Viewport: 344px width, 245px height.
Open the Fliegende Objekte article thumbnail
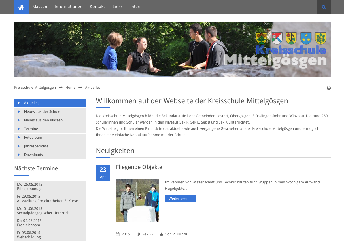[137, 201]
